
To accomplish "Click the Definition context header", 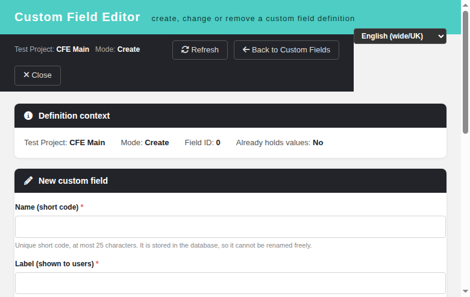I will [230, 116].
